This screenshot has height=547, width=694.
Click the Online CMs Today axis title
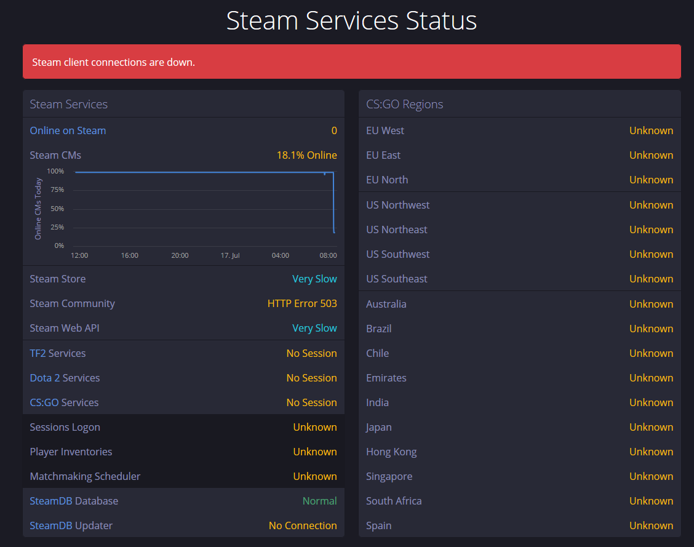click(38, 209)
